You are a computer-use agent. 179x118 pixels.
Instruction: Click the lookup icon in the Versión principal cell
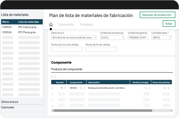pyautogui.click(x=146, y=88)
